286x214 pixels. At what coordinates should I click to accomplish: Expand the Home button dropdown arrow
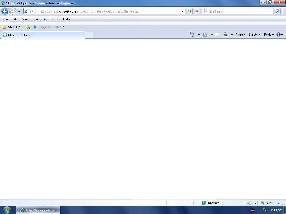point(199,35)
